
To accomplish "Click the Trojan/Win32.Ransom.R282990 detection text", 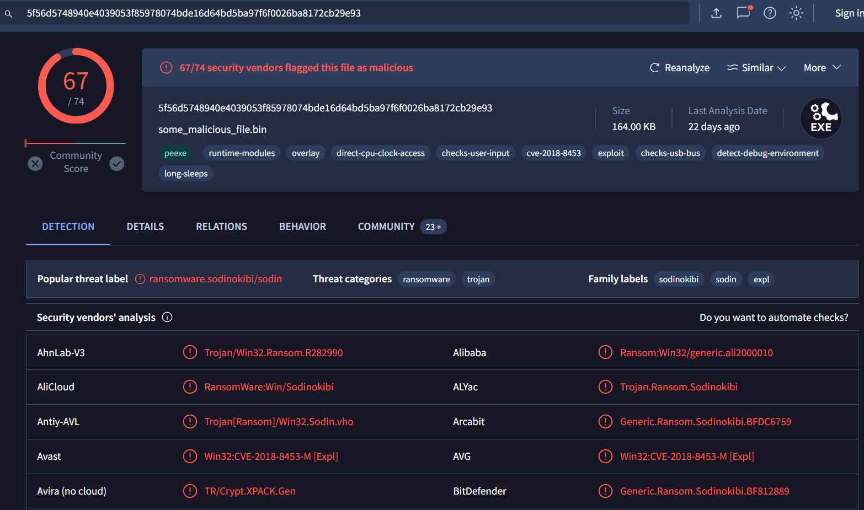I will (x=274, y=353).
